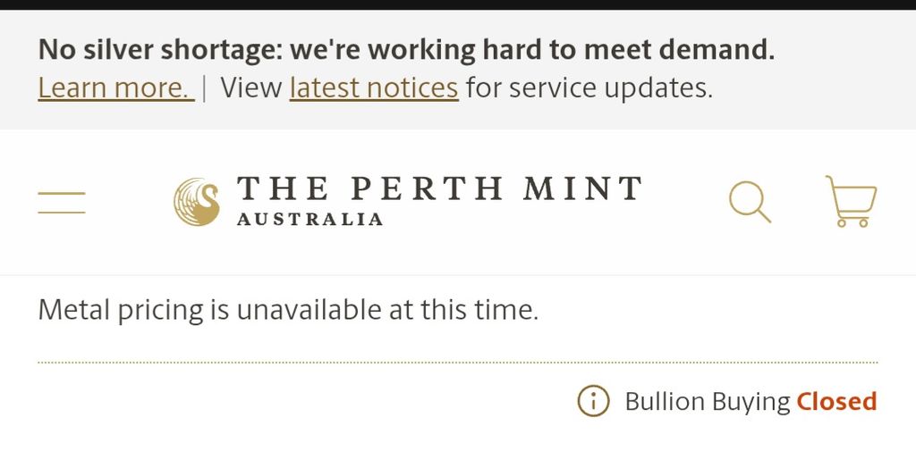Click the gold swan logo emblem
916x476 pixels.
pyautogui.click(x=197, y=201)
